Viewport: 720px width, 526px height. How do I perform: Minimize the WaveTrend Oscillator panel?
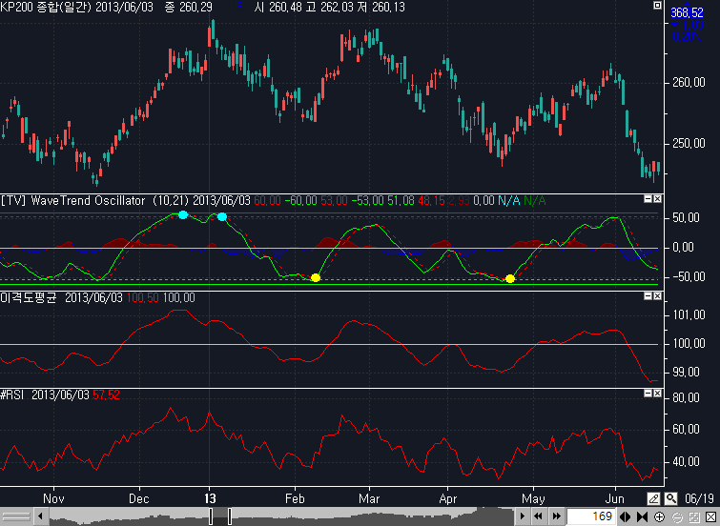coord(648,200)
